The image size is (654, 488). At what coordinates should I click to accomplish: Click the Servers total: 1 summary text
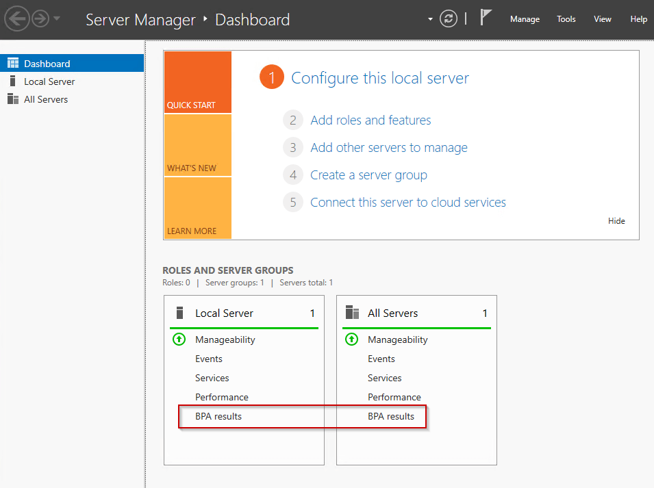(x=306, y=283)
